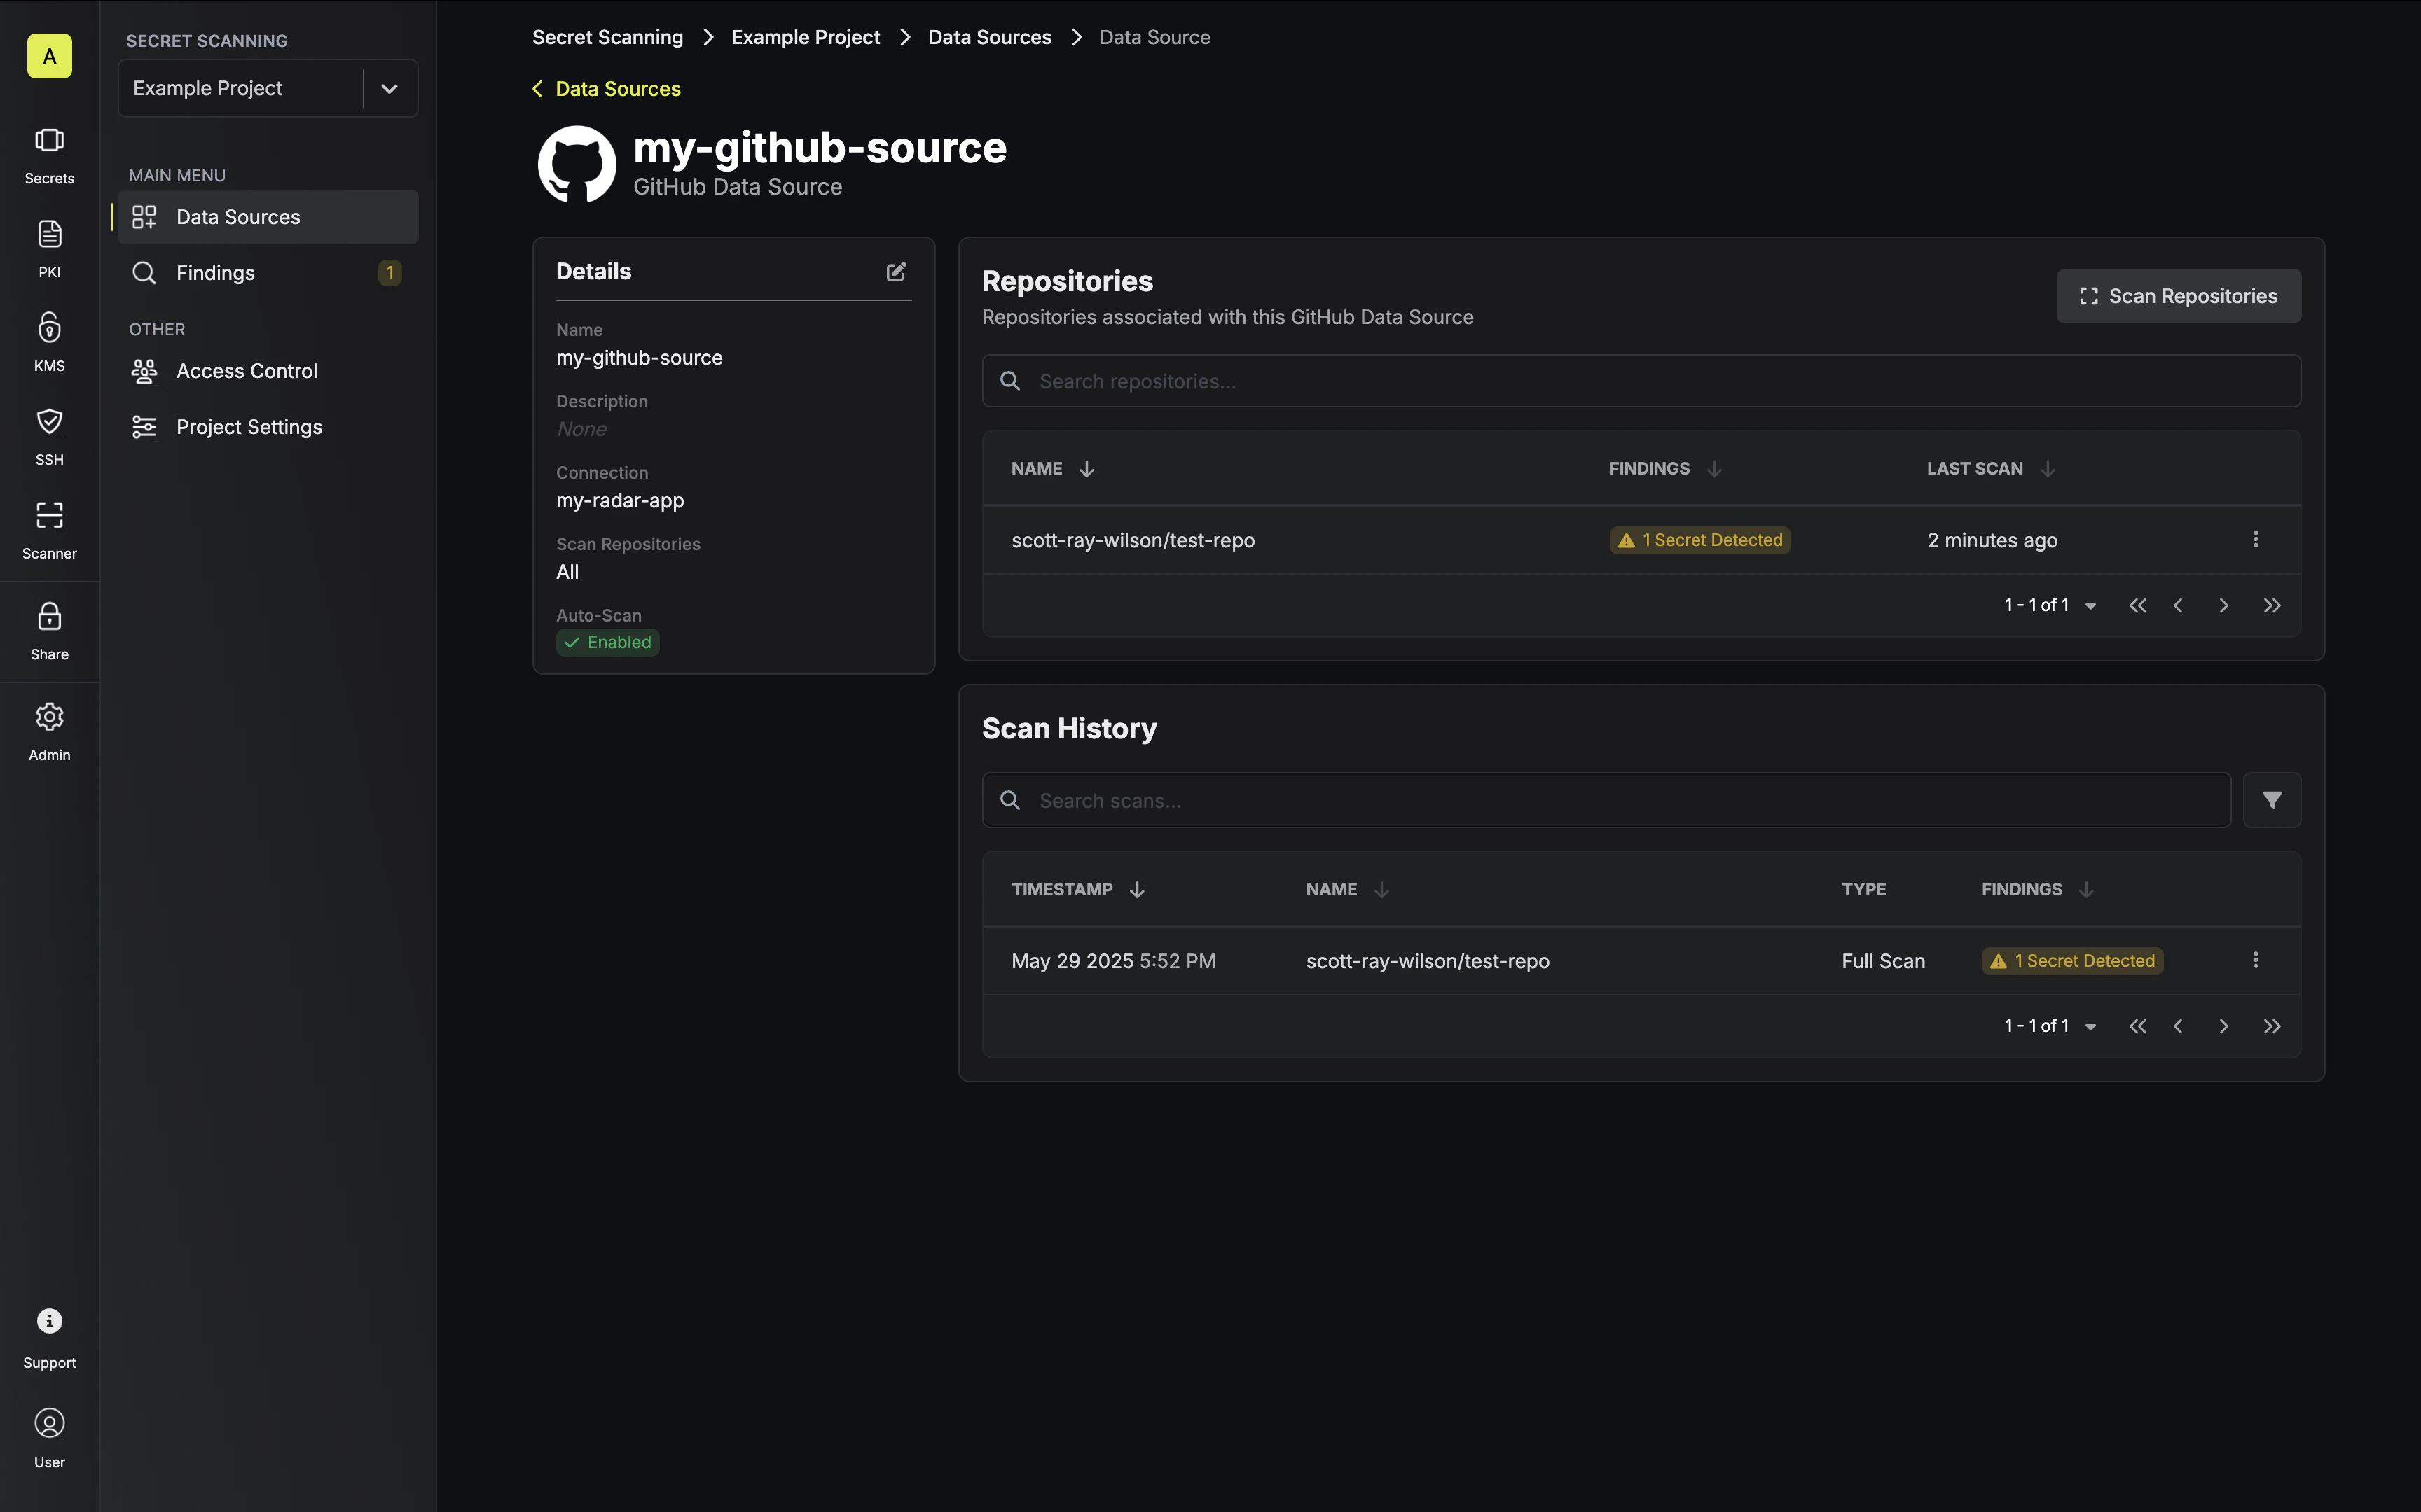Go to previous page of Scan History table

[2178, 1027]
